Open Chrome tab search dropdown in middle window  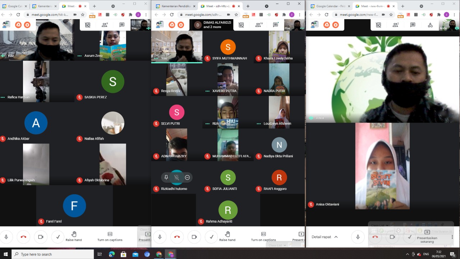point(267,6)
